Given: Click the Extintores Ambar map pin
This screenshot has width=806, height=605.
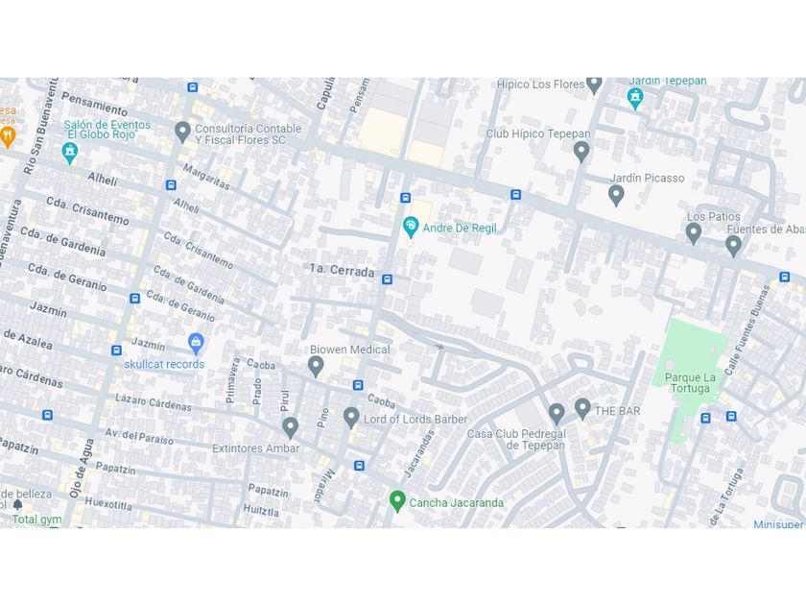Looking at the screenshot, I should (x=291, y=428).
